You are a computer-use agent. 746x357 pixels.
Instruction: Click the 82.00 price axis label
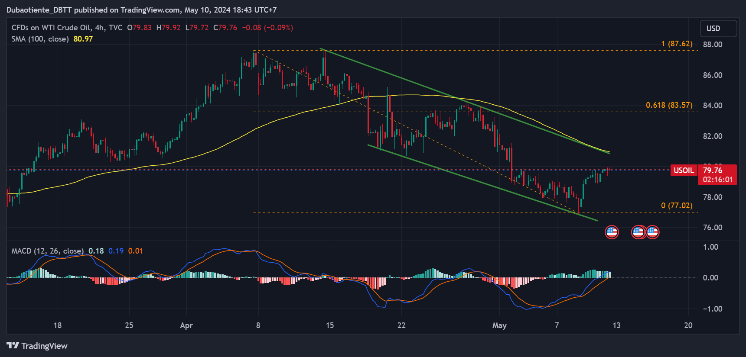click(x=713, y=136)
